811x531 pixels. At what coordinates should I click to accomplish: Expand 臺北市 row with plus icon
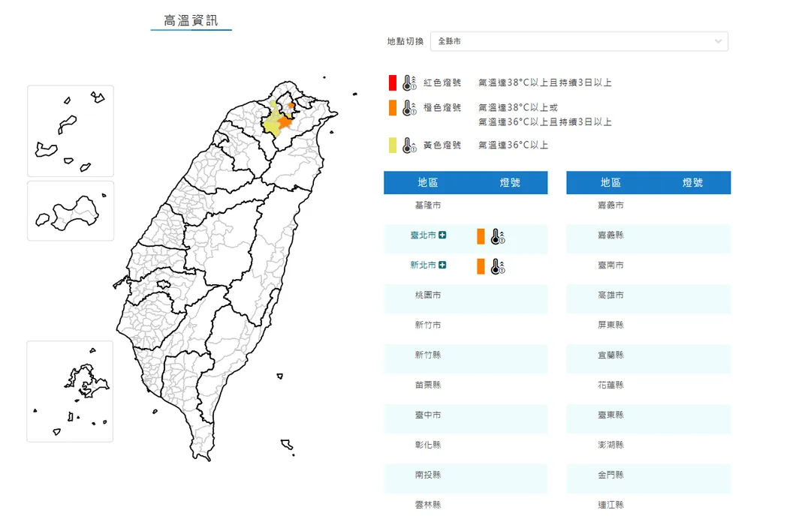click(x=442, y=235)
